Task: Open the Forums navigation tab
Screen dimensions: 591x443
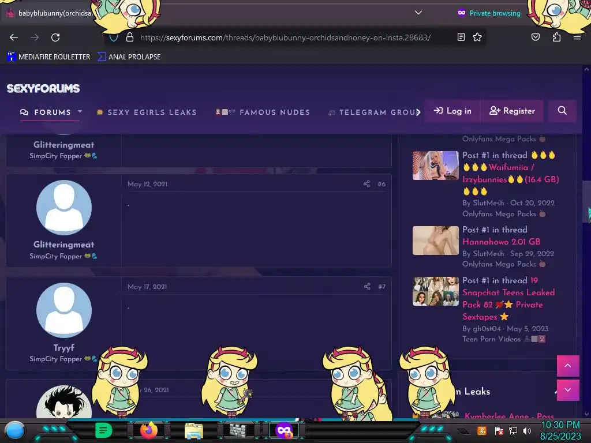Action: 46,112
